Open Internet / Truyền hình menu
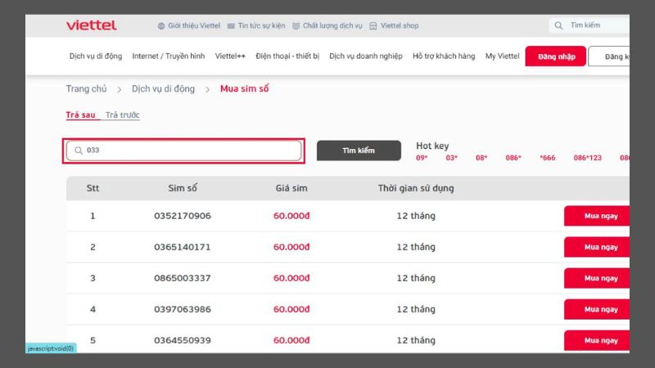Screen dimensions: 655x368 [169, 56]
